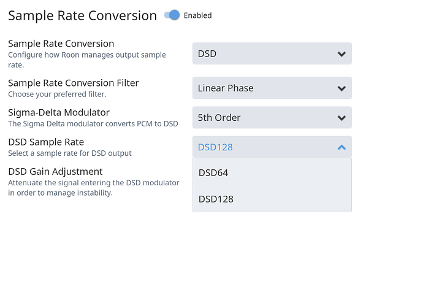Collapse the DSD128 sample rate dropdown
This screenshot has width=423, height=300.
[272, 147]
